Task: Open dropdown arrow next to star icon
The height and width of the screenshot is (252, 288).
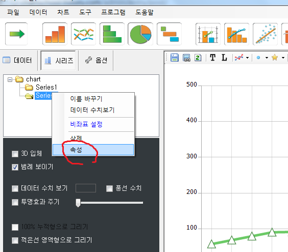Action: click(283, 58)
